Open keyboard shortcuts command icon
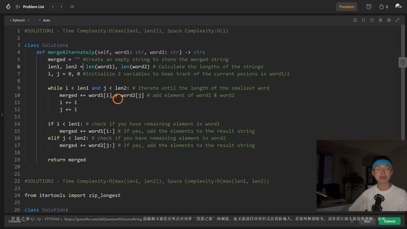The width and height of the screenshot is (407, 229). 380,20
